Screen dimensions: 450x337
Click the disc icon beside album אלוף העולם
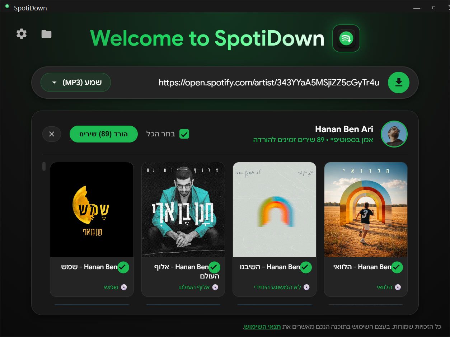click(215, 287)
